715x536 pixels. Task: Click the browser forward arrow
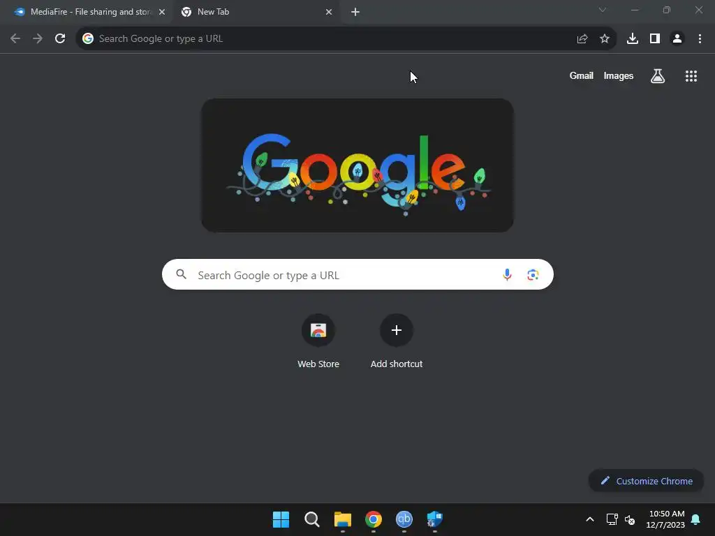(38, 39)
